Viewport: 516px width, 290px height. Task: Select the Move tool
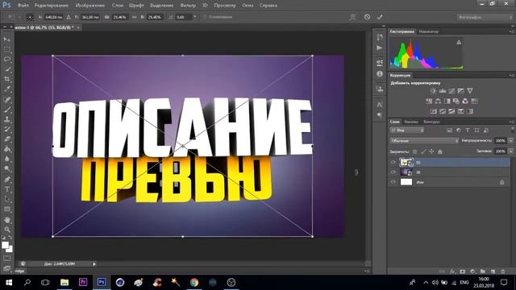7,39
